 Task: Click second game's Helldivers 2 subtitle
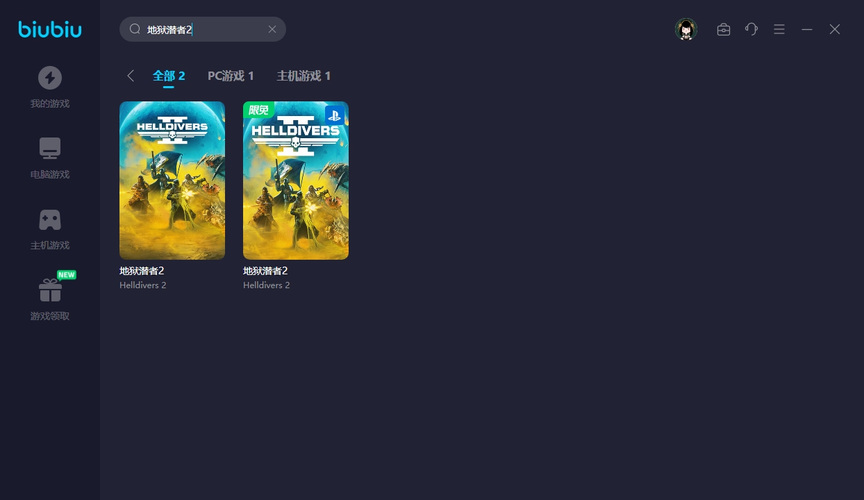pos(267,285)
